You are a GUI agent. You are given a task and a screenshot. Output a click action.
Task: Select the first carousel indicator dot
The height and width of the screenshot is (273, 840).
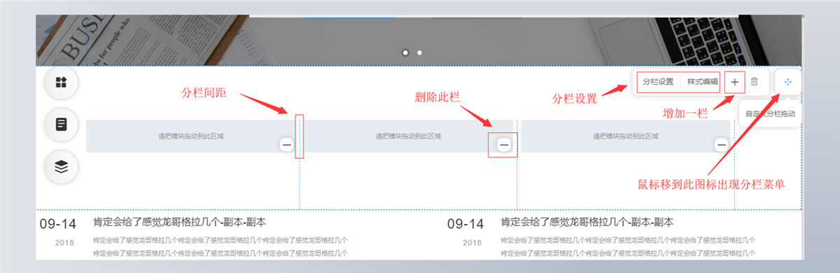point(405,52)
